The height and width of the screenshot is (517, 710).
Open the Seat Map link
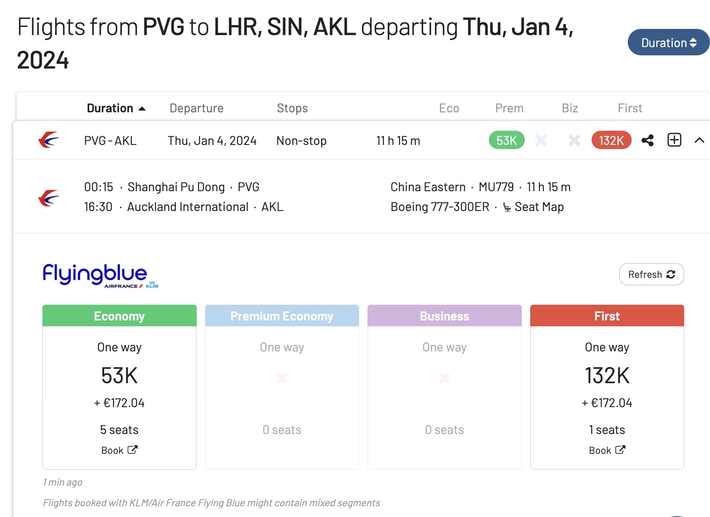tap(539, 207)
